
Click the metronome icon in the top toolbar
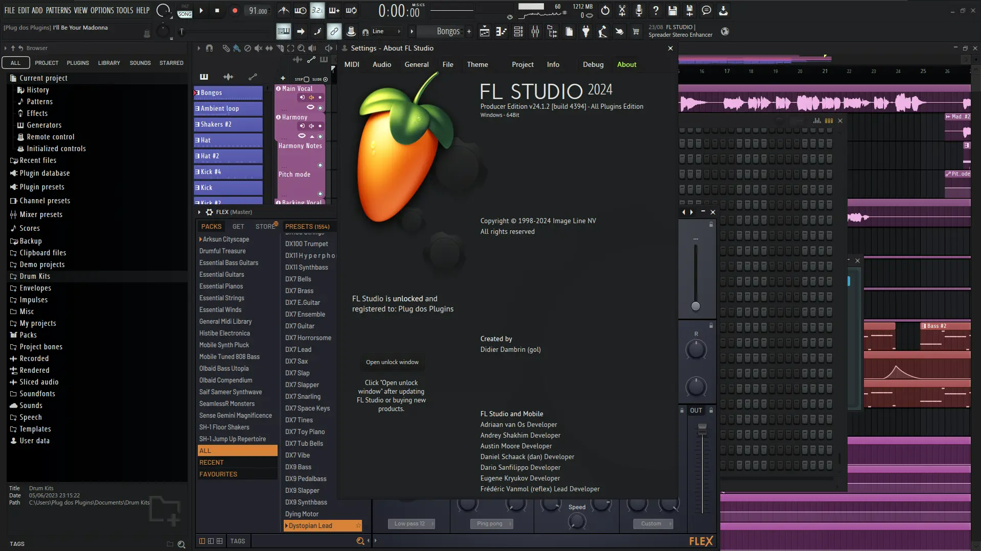(284, 10)
